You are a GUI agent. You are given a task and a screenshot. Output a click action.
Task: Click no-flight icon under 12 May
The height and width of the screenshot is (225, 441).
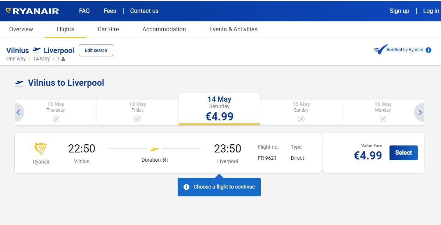pyautogui.click(x=56, y=119)
